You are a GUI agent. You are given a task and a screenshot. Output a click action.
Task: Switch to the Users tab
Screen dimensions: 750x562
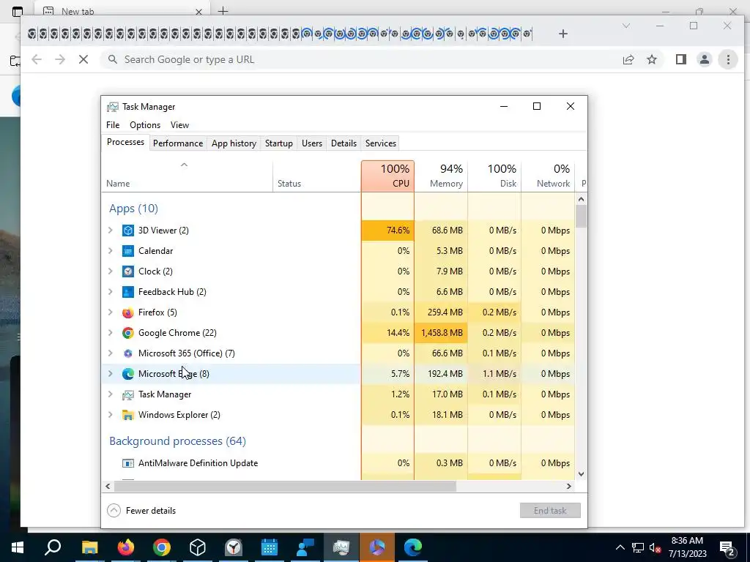tap(312, 143)
